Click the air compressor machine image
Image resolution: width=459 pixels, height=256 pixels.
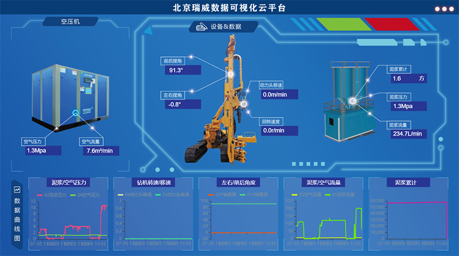point(70,98)
